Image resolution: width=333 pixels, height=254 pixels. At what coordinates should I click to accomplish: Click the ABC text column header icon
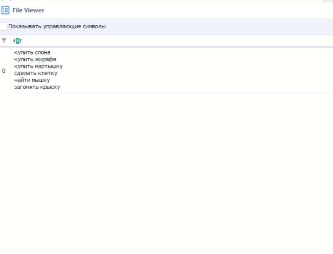pyautogui.click(x=17, y=40)
